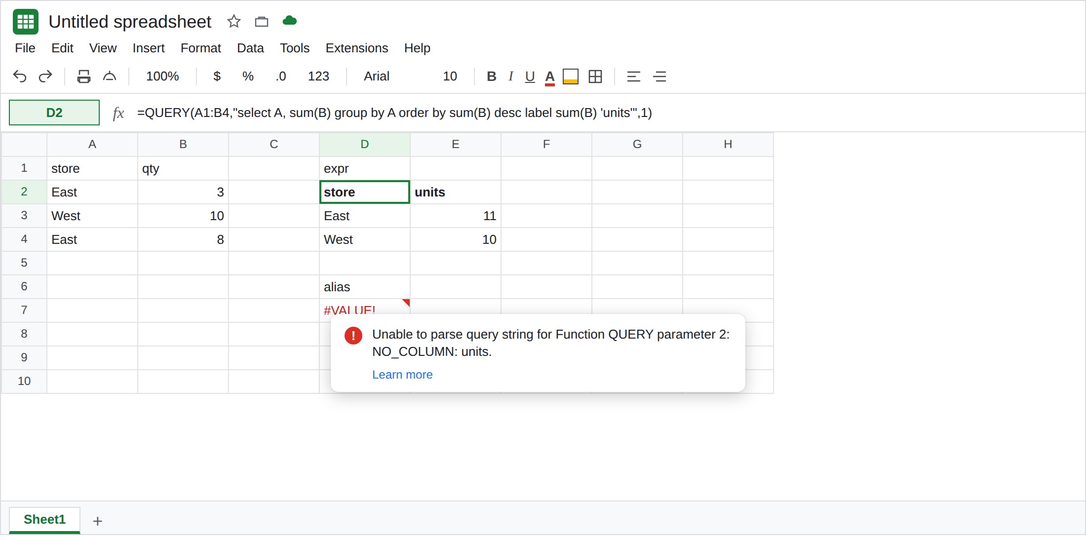The height and width of the screenshot is (537, 1086).
Task: Select cell containing 'units'
Action: 456,192
